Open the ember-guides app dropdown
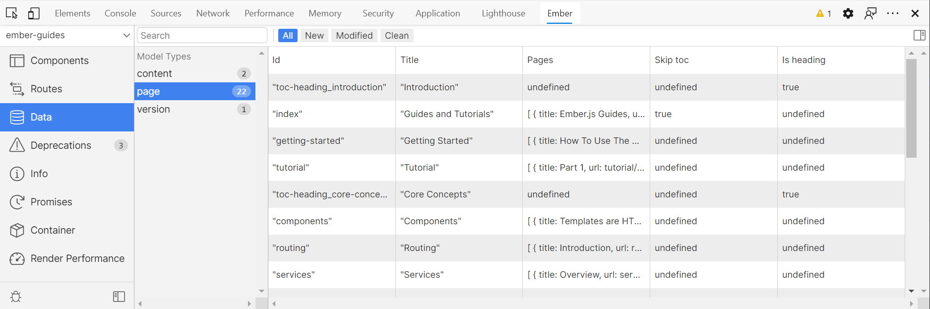 [67, 35]
